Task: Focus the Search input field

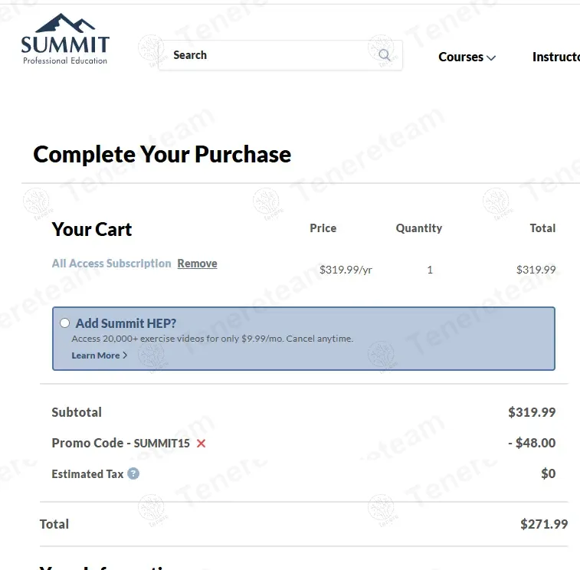Action: click(x=268, y=55)
